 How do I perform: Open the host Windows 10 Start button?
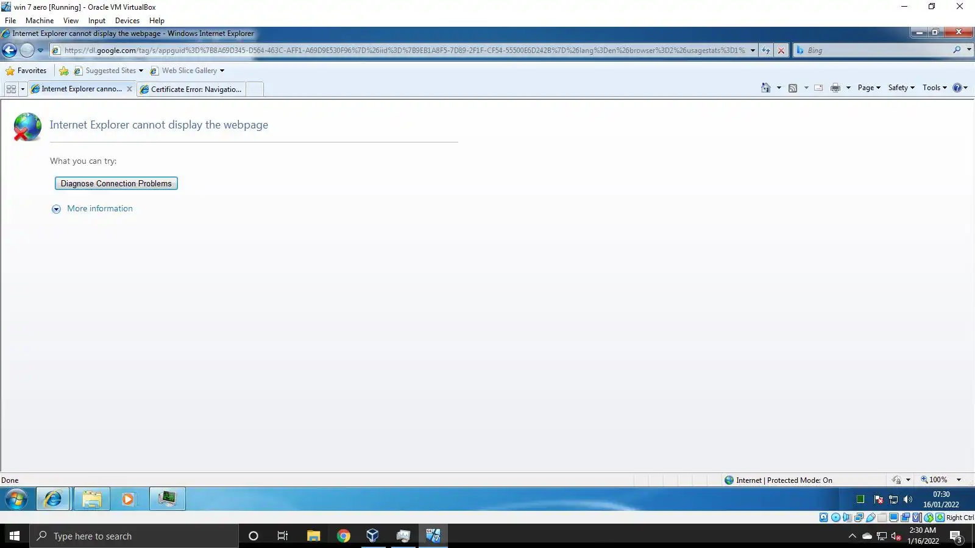point(15,536)
